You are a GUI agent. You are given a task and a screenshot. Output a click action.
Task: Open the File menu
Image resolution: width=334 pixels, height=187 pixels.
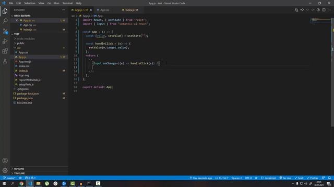(11, 3)
